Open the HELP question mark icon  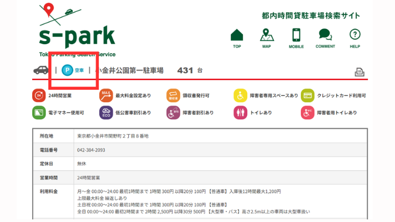355,35
